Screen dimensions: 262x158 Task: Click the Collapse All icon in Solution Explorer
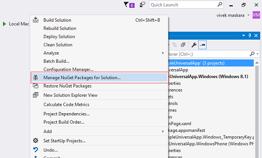point(183,45)
